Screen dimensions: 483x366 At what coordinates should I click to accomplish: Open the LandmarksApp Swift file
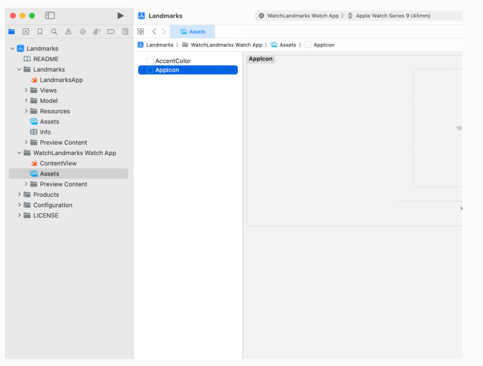coord(69,80)
